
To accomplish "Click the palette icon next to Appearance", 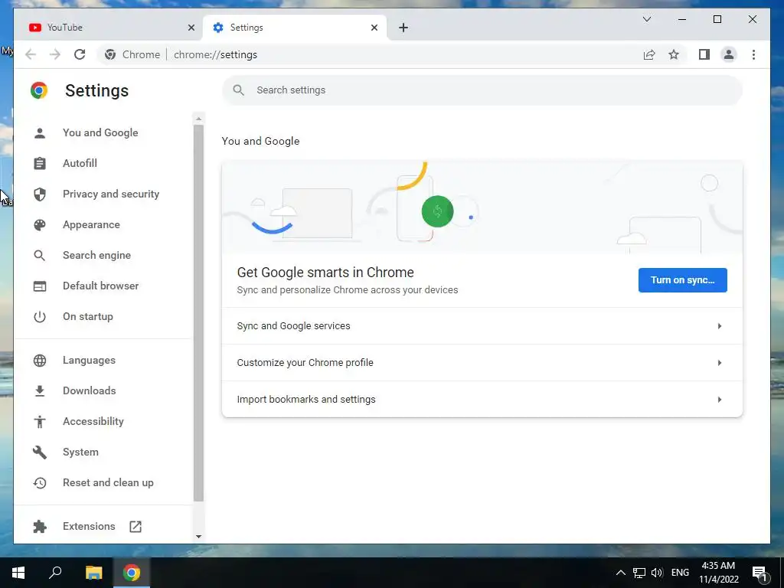I will point(40,225).
